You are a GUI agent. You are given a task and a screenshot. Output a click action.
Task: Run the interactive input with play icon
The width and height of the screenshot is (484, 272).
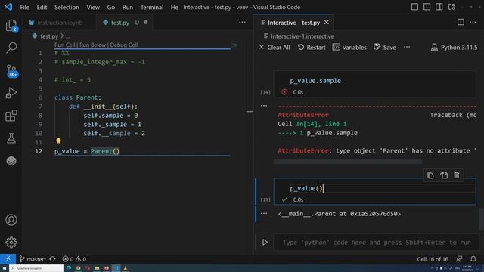(x=265, y=242)
